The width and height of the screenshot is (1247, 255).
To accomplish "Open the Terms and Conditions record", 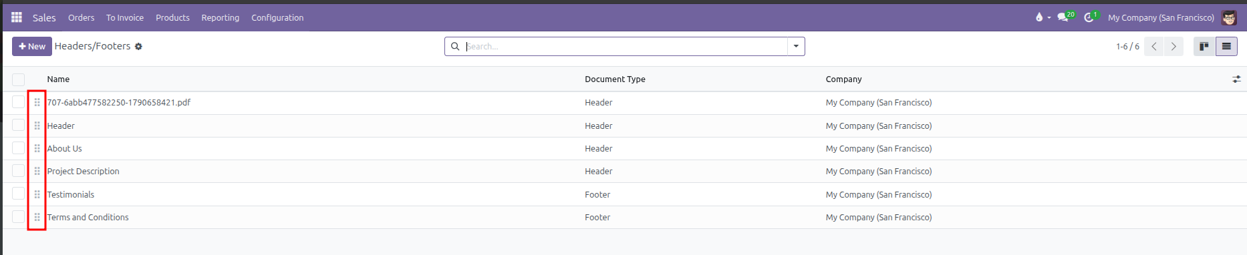I will click(88, 217).
